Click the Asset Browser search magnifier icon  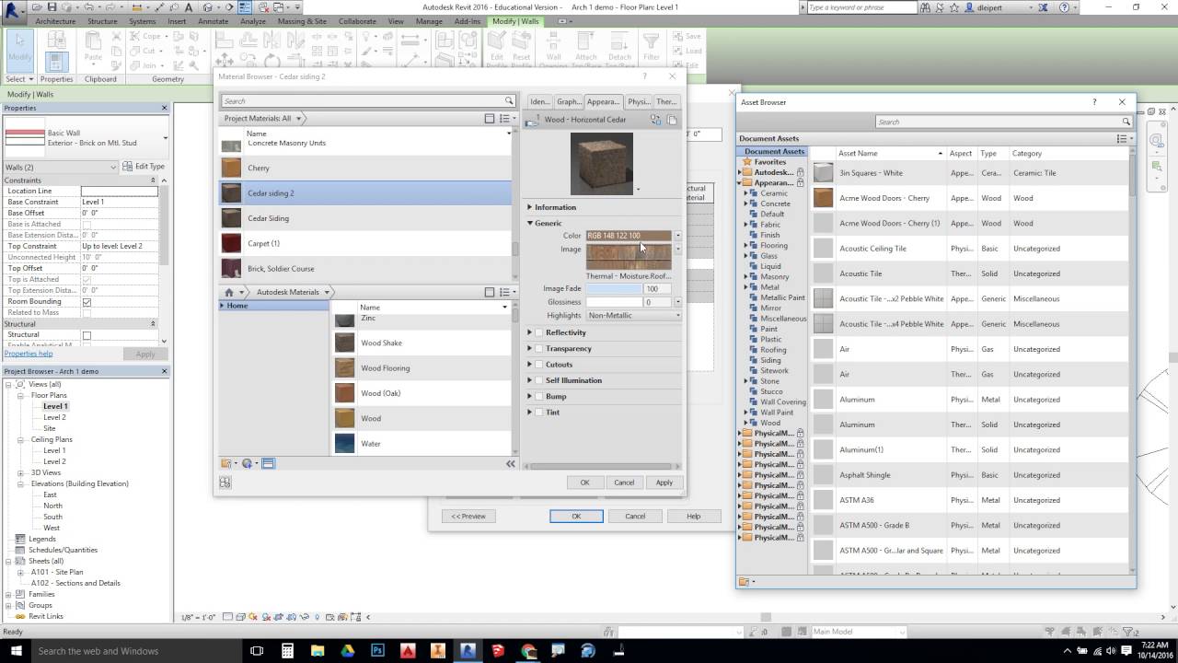pos(1125,122)
